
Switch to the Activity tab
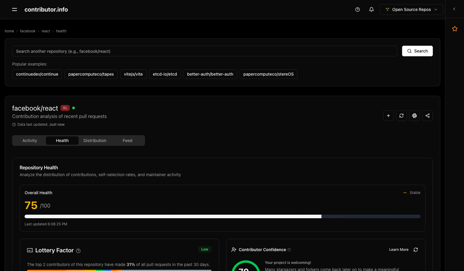tap(29, 140)
